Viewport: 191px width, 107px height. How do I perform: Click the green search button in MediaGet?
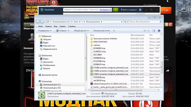pyautogui.click(x=115, y=10)
